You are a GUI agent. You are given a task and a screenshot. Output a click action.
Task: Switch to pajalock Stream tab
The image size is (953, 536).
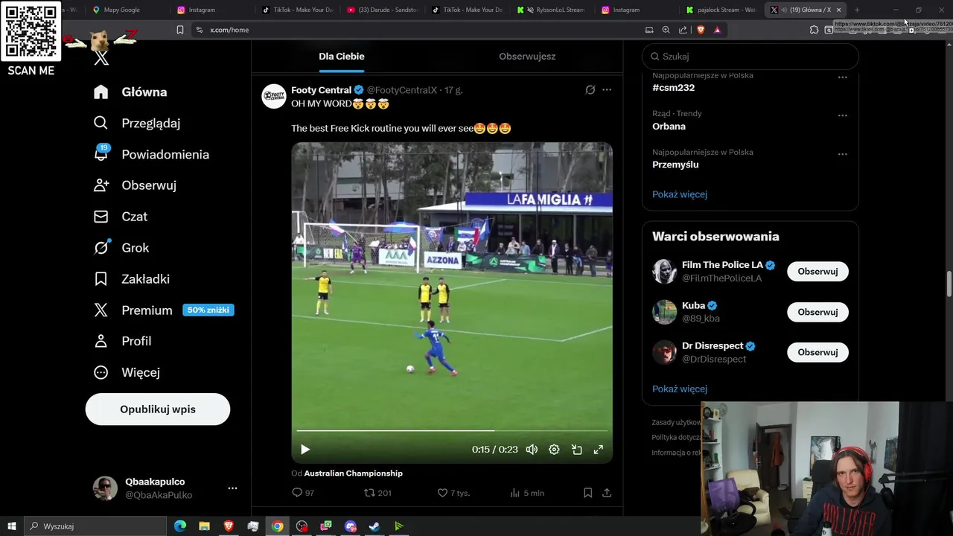pyautogui.click(x=722, y=10)
